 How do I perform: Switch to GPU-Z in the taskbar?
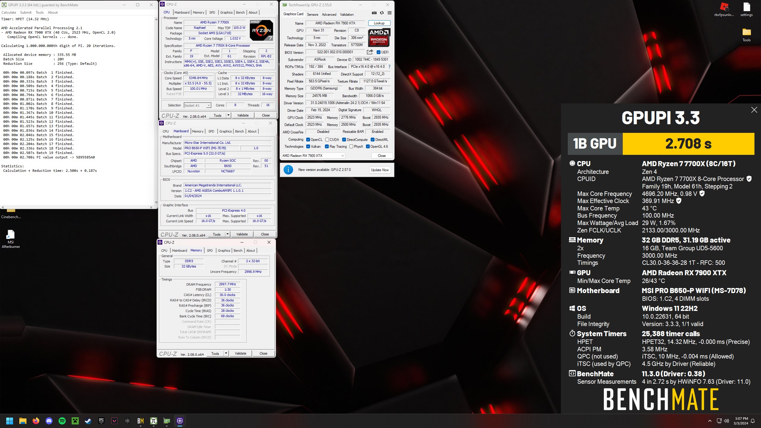(x=167, y=421)
